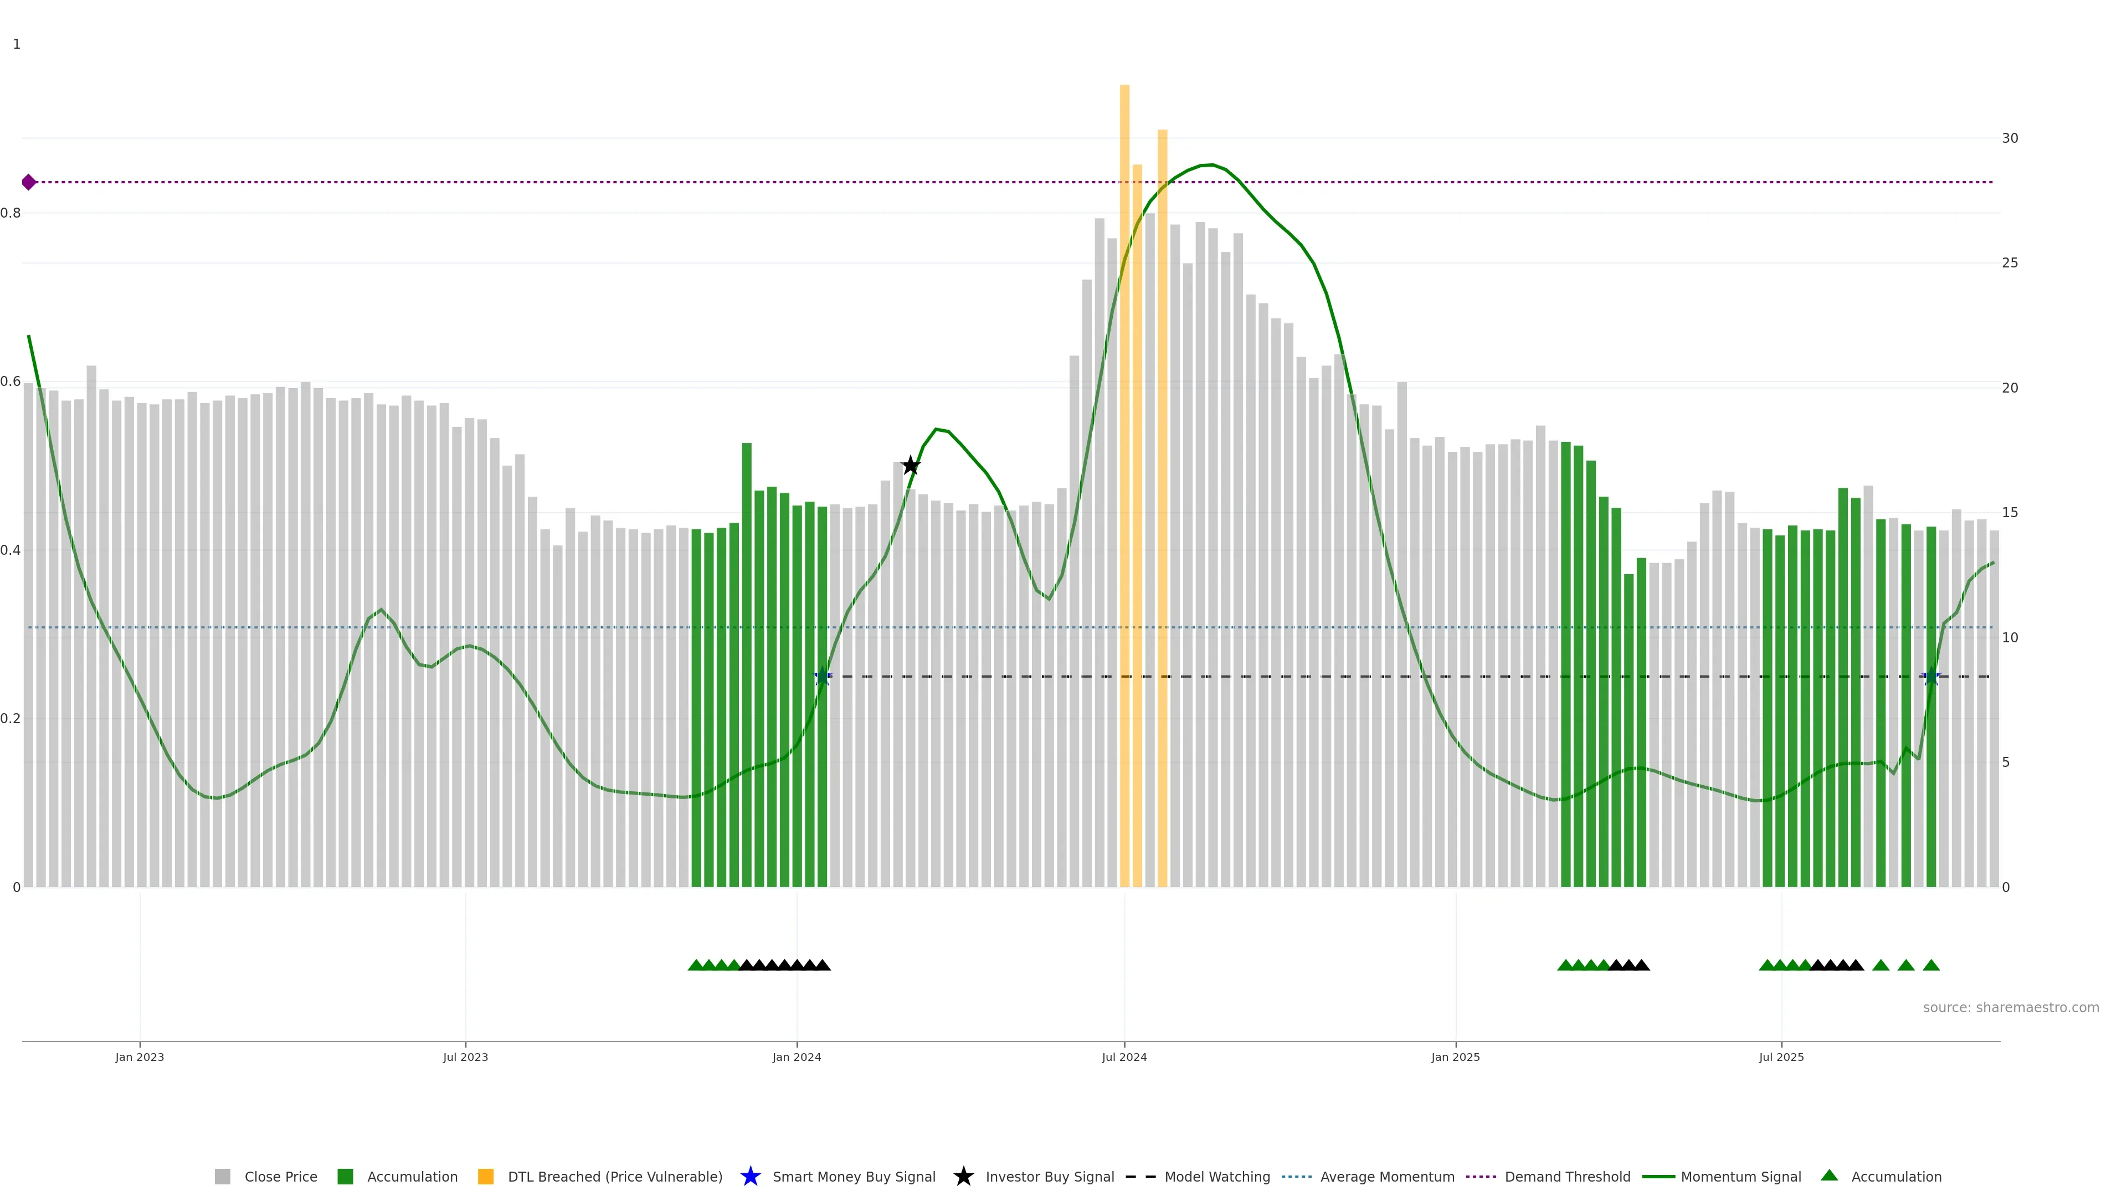Click the Smart Money Buy Signal legend label
The image size is (2127, 1196).
pos(853,1176)
